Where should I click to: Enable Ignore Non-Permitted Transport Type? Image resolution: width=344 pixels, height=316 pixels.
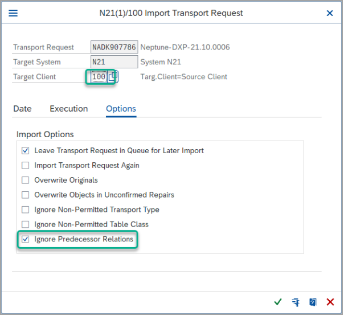tap(26, 210)
